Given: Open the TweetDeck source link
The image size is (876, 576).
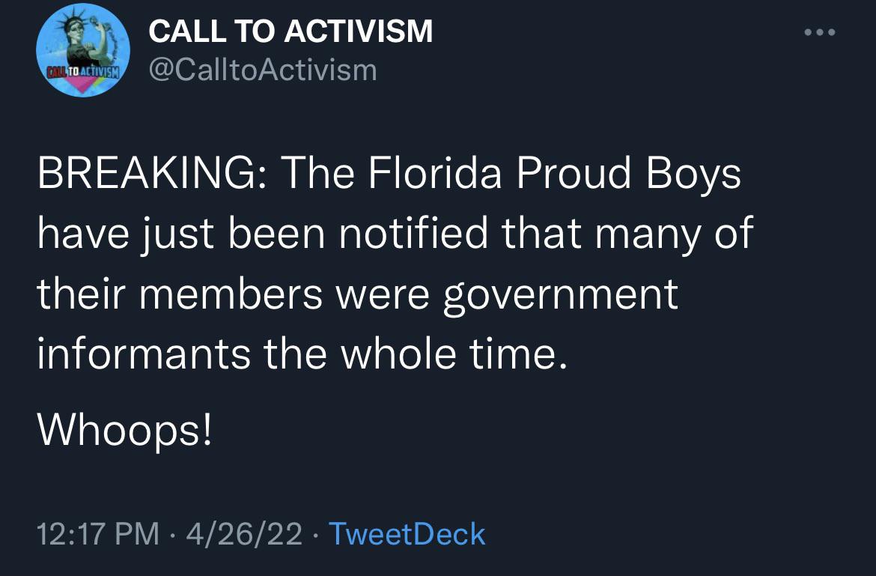Looking at the screenshot, I should click(407, 533).
